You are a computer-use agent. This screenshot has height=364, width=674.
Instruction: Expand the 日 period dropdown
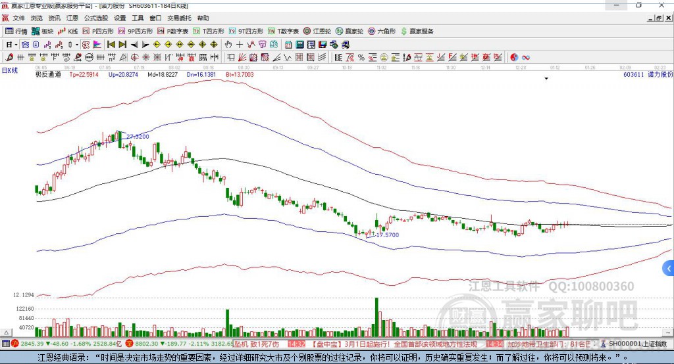(16, 45)
